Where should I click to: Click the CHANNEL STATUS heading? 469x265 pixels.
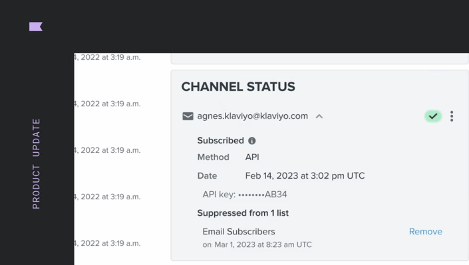[238, 86]
